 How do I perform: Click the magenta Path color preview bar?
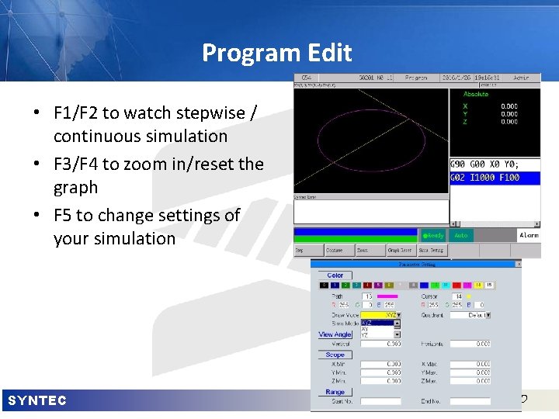coord(387,296)
